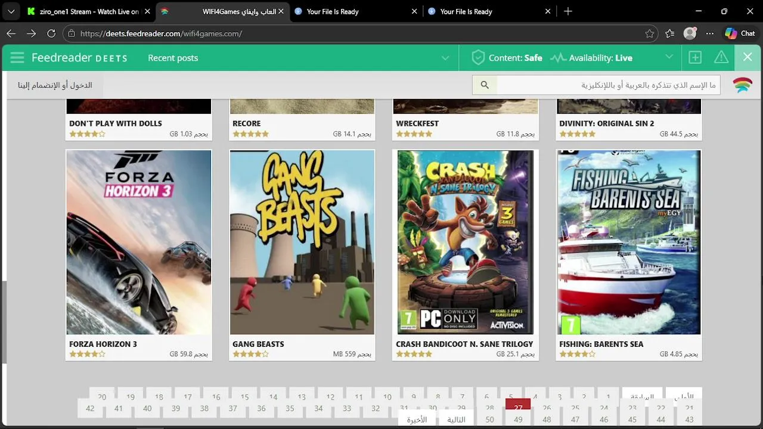Open the browser profile avatar
The image size is (763, 429).
pos(690,33)
